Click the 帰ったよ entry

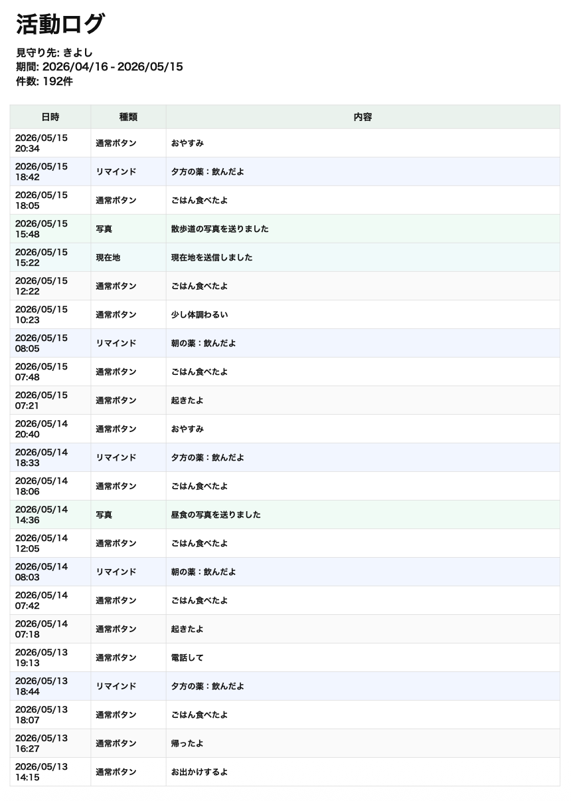click(187, 743)
